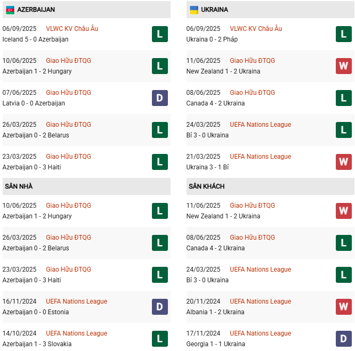
Task: Click the Azerbaijan 0 - 0 Estonia match result
Action: tap(36, 312)
